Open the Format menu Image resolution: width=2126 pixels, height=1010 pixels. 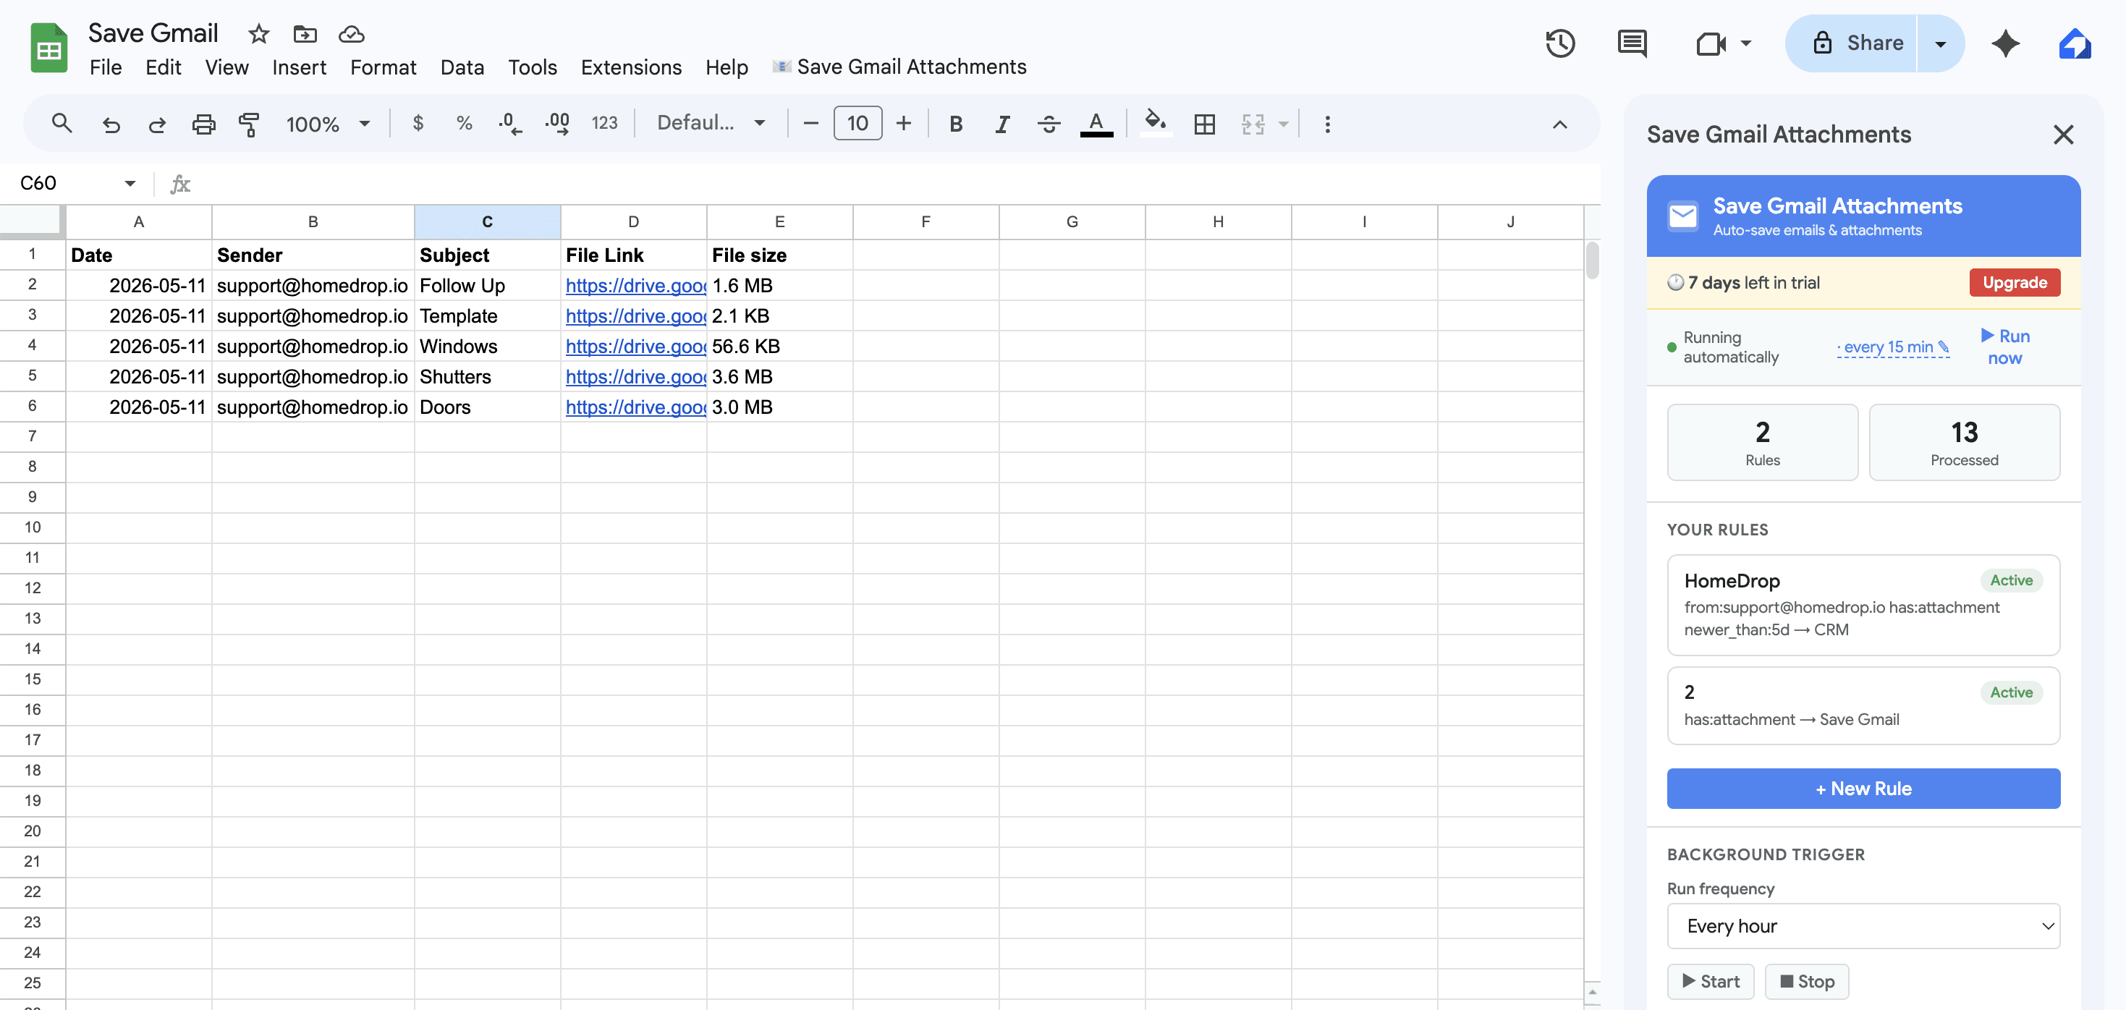coord(383,68)
